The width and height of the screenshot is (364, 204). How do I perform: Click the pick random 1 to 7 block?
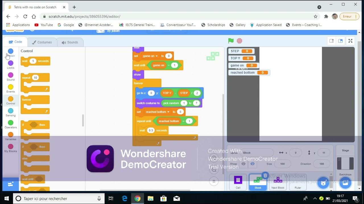coord(181,103)
